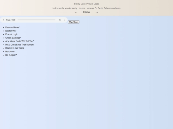173x129 pixels.
Task: Mute audio using the speaker icon
Action: pos(60,20)
